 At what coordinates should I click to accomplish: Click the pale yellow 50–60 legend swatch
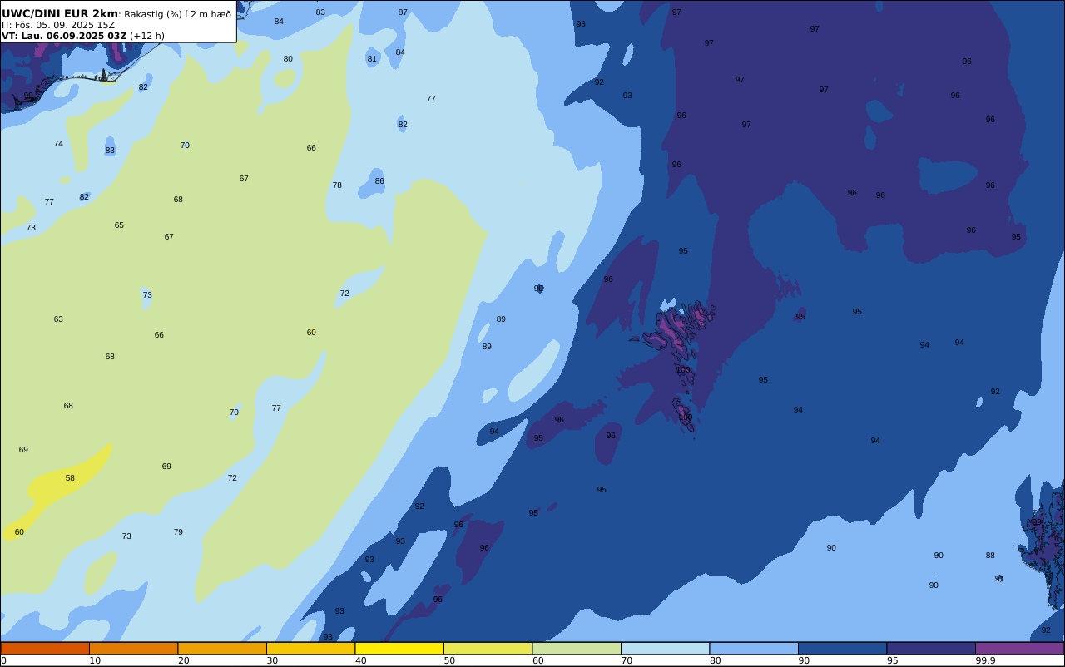point(488,648)
